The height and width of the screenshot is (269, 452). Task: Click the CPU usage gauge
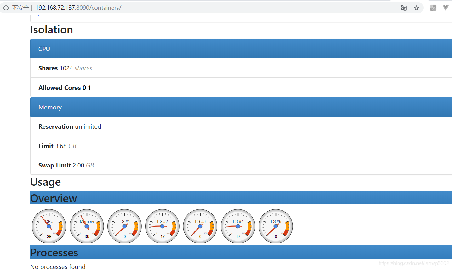click(49, 226)
